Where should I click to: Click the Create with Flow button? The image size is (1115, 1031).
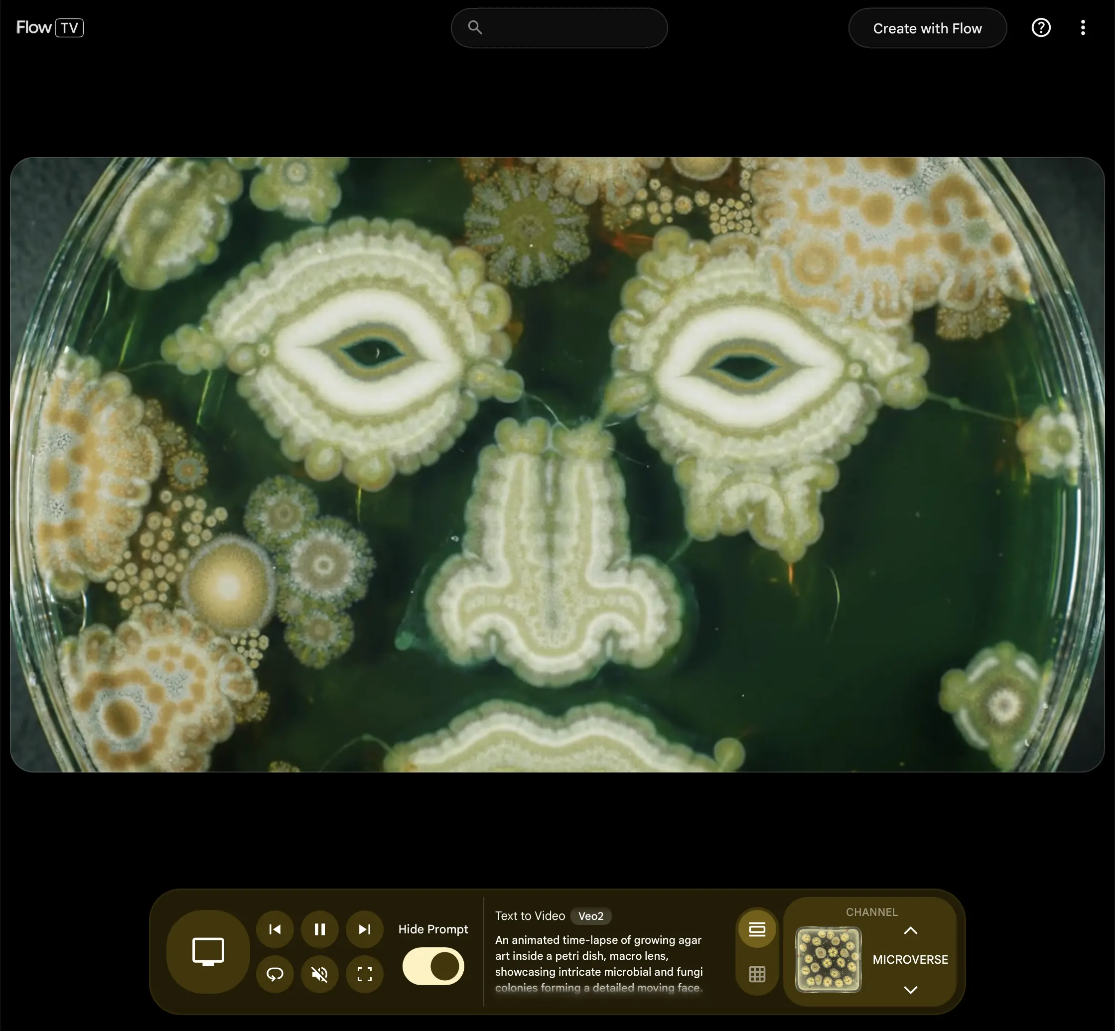coord(927,28)
